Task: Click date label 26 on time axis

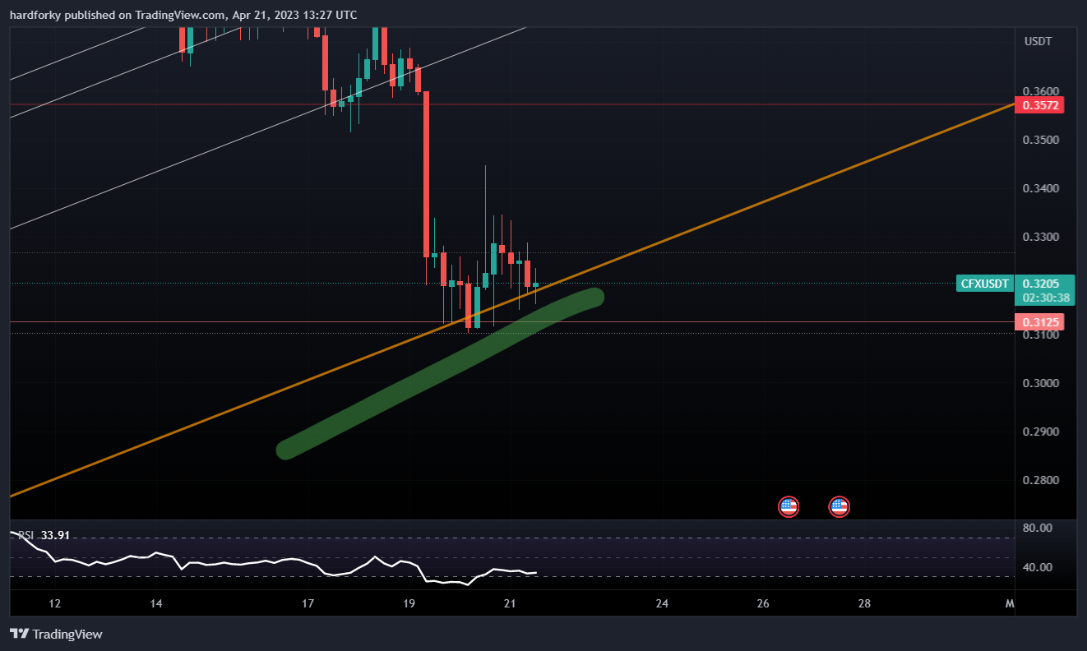Action: 763,603
